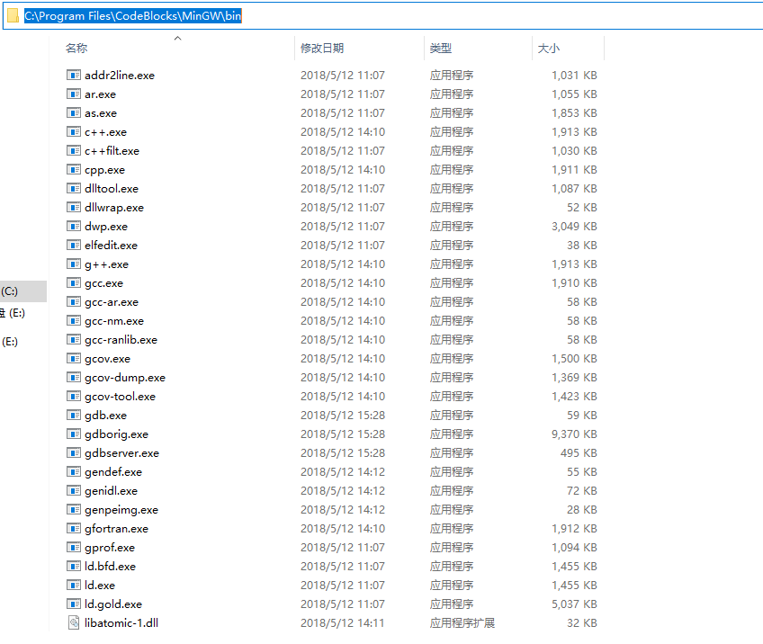The width and height of the screenshot is (763, 644).
Task: Click the 1,853 KB size of as.exe
Action: [574, 112]
